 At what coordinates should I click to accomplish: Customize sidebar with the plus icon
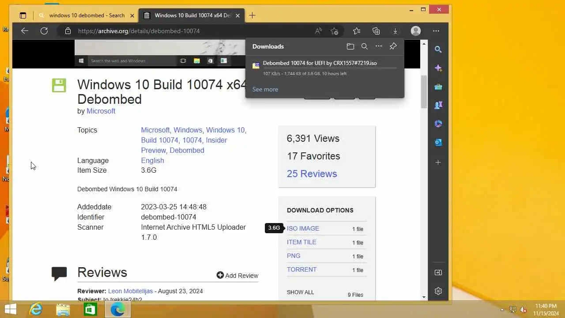point(438,163)
